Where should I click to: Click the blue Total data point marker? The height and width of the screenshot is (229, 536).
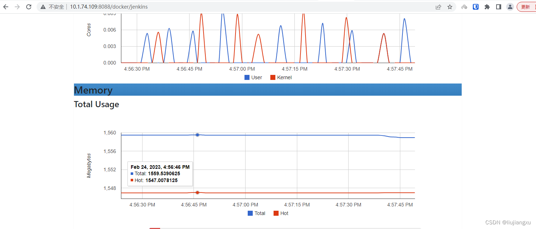click(x=197, y=135)
